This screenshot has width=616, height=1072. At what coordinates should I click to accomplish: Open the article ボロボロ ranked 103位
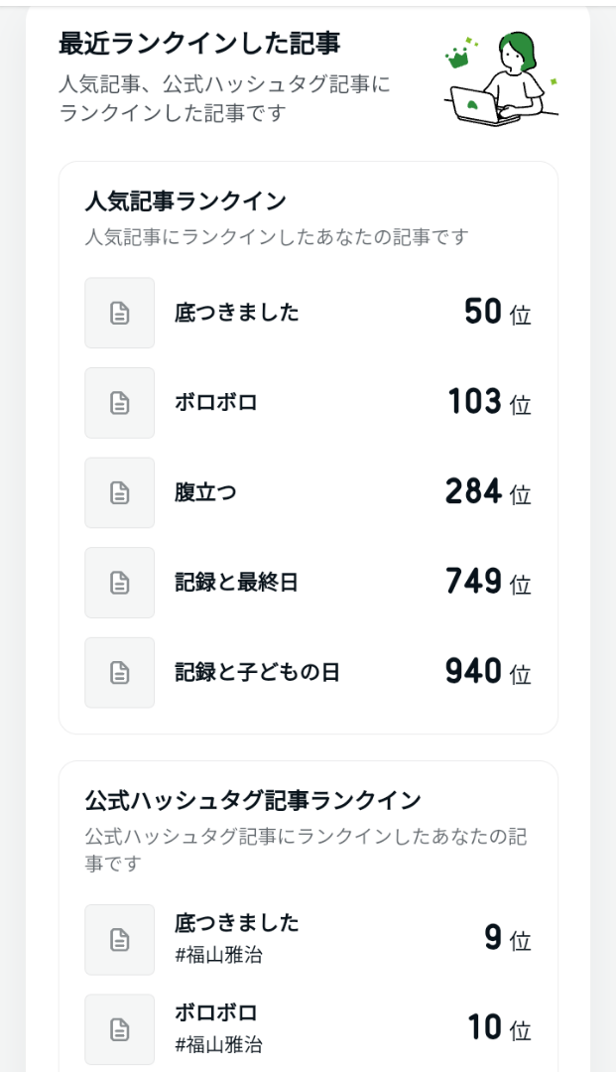216,402
